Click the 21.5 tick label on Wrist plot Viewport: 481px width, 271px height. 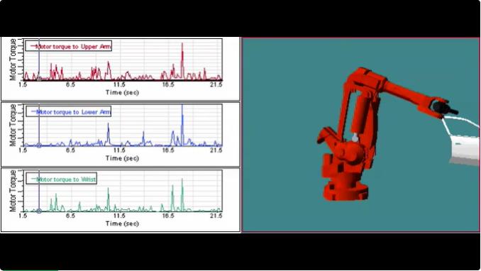pos(216,216)
